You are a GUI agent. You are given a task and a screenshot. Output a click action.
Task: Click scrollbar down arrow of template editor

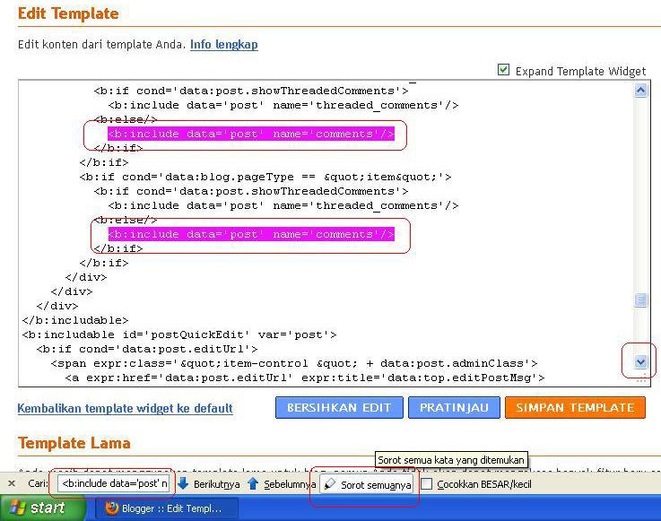click(x=640, y=361)
